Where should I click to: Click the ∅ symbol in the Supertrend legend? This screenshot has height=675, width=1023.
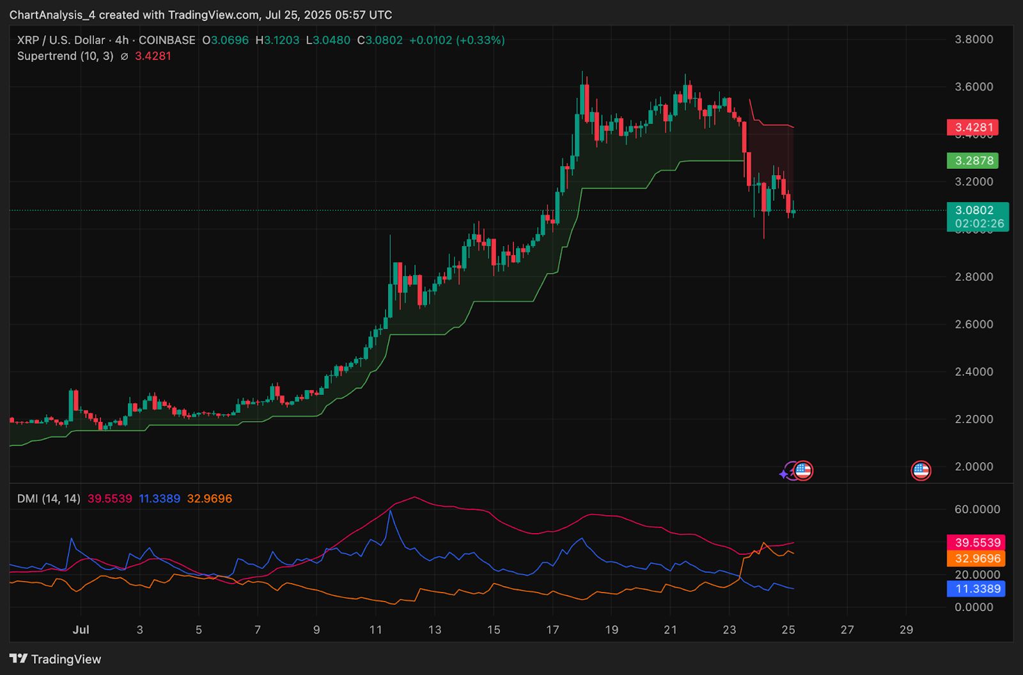click(124, 56)
